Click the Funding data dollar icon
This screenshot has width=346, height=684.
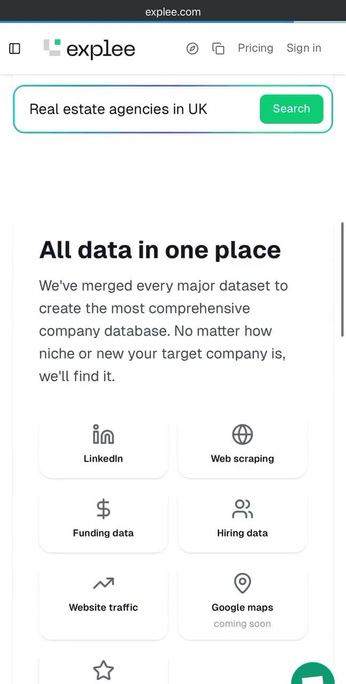[x=103, y=509]
